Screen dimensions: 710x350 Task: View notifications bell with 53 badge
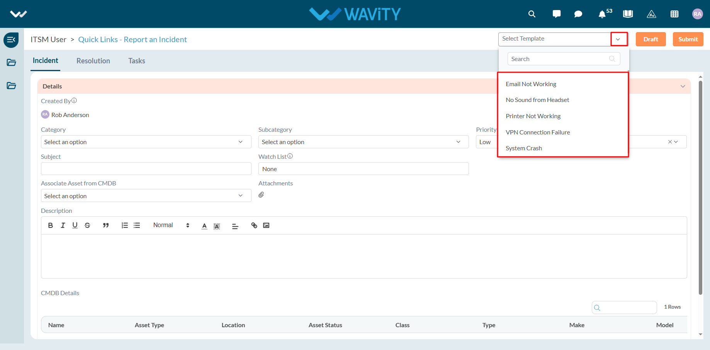(604, 14)
